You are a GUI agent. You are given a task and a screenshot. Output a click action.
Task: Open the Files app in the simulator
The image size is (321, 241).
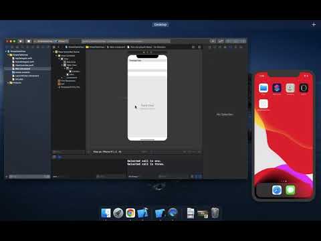point(263,88)
